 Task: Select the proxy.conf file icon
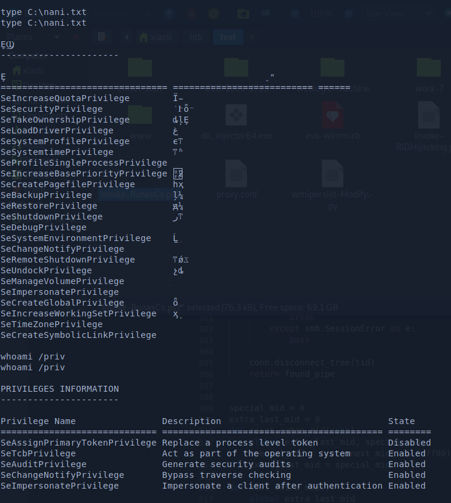tap(236, 173)
